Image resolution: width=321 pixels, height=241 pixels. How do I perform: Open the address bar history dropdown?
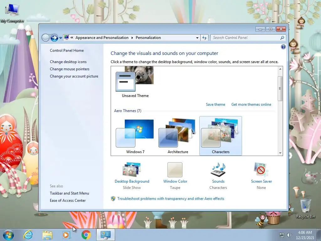pos(197,38)
